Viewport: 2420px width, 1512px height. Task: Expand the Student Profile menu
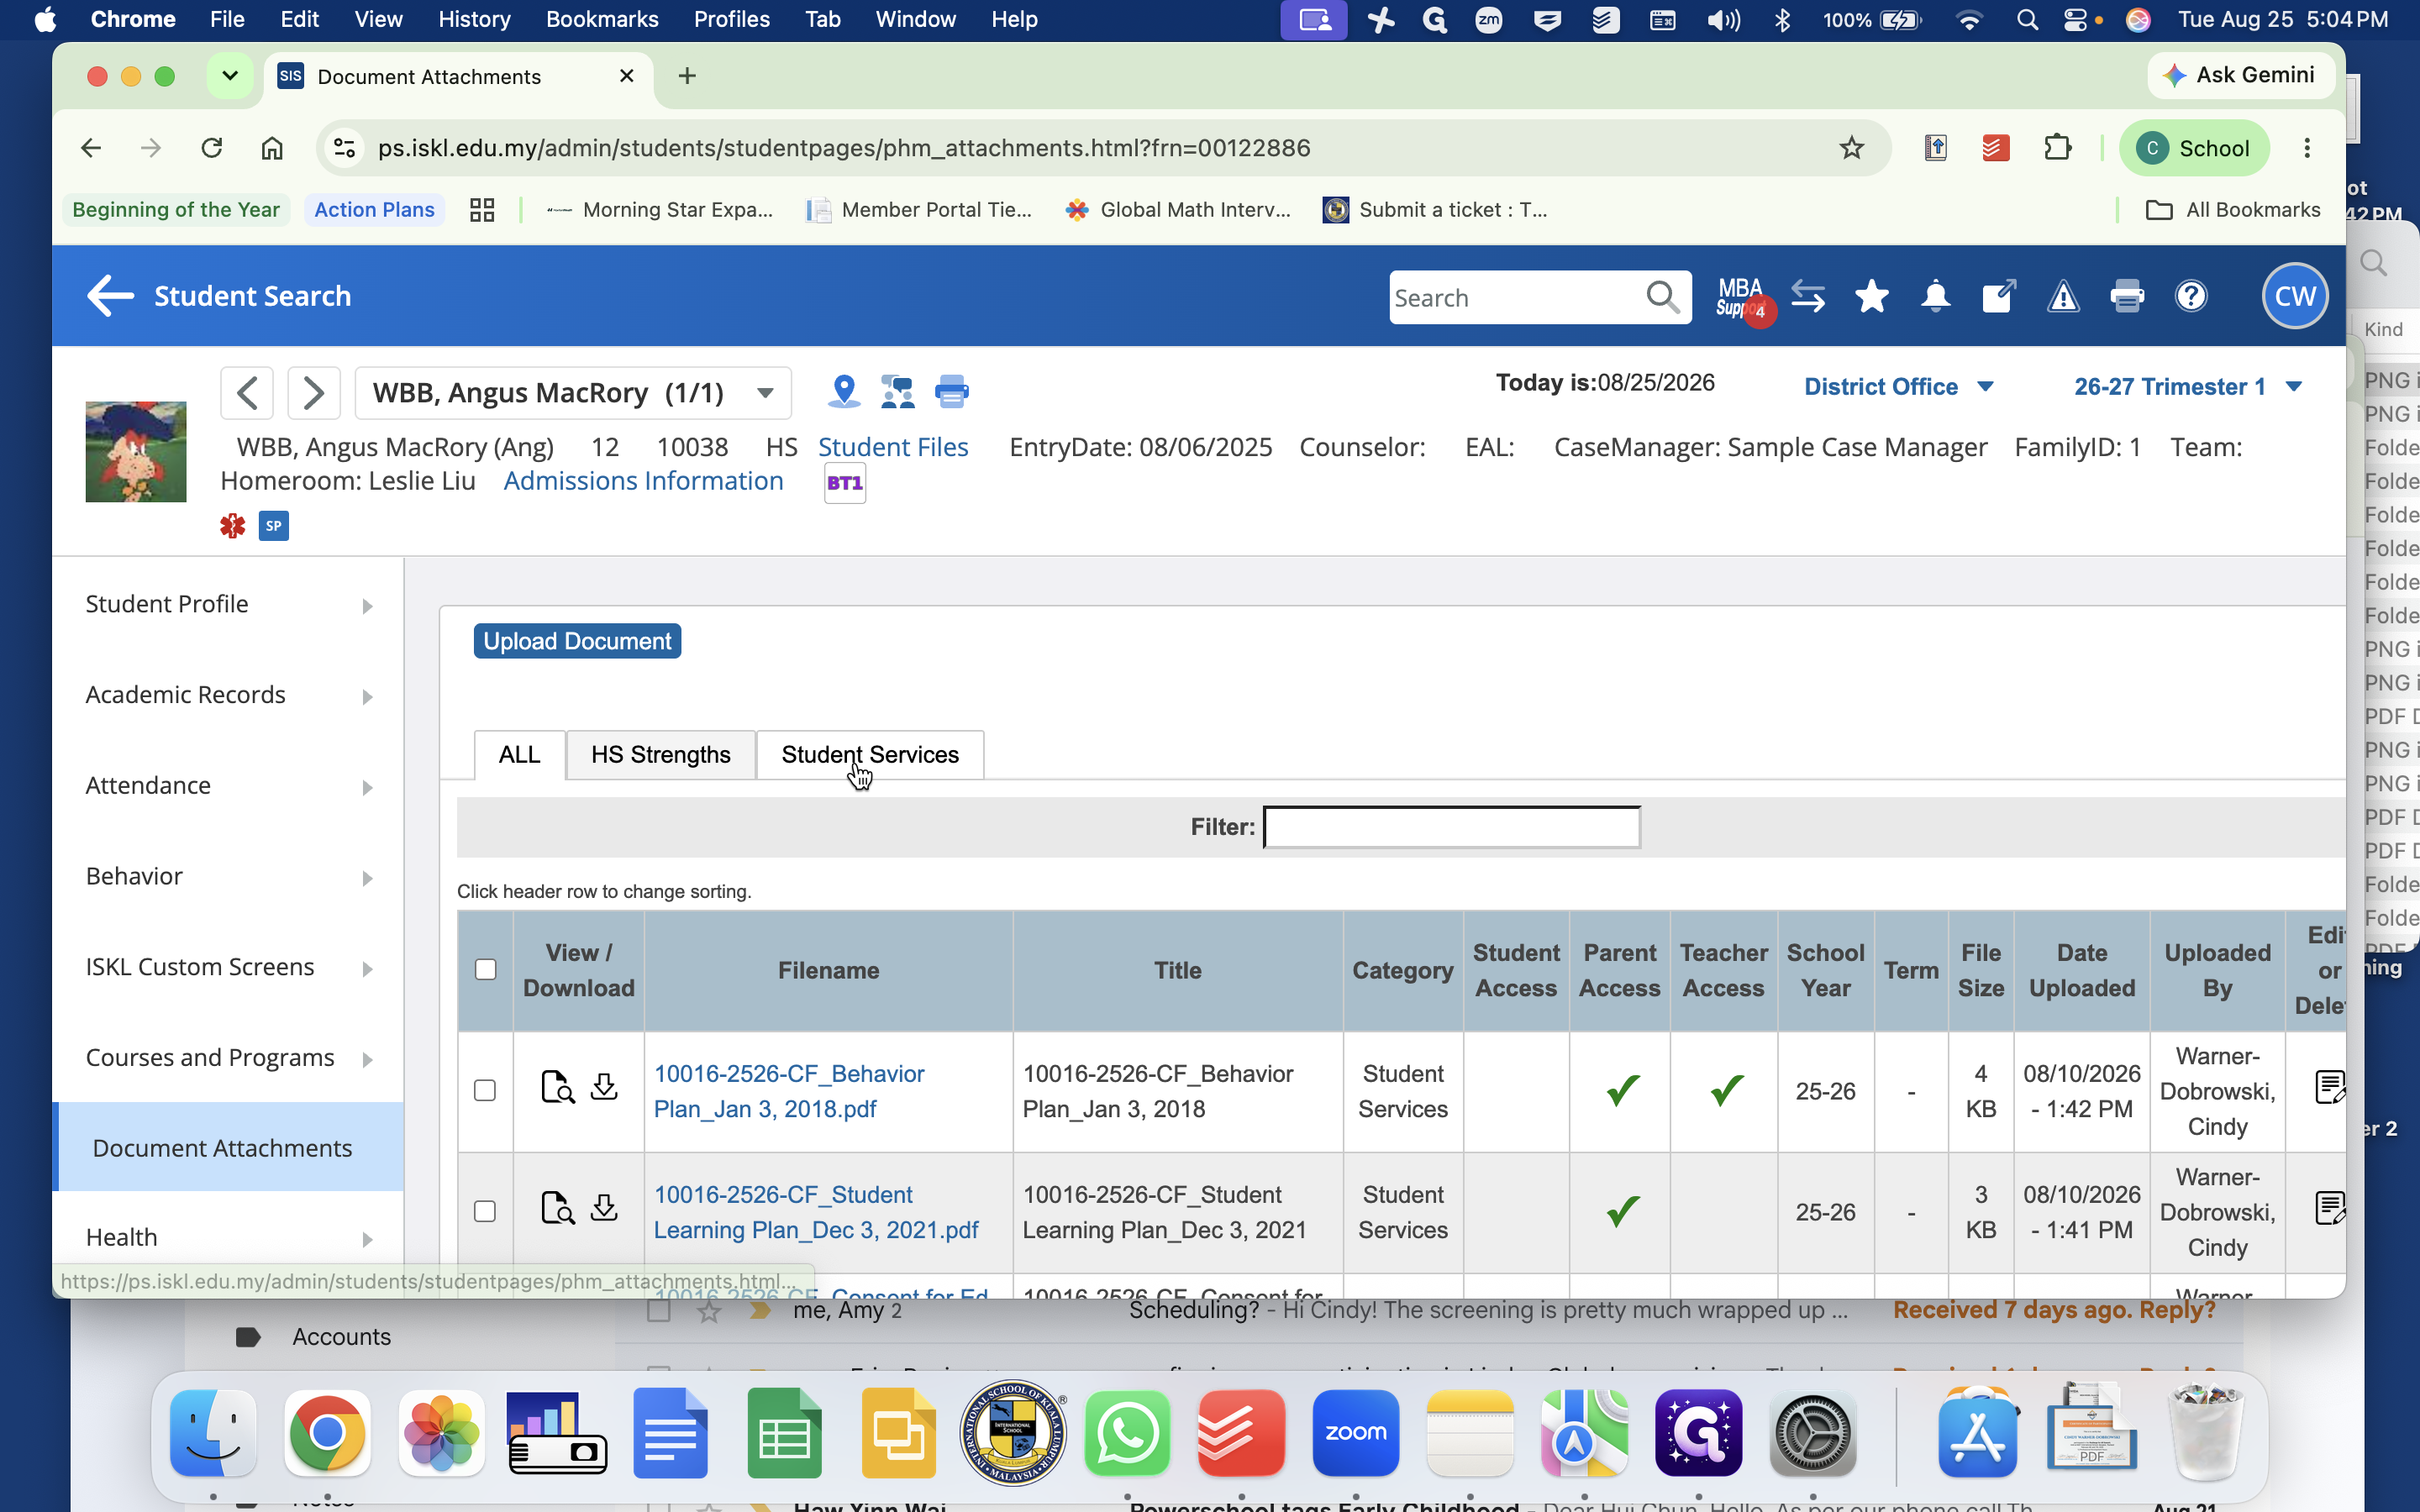click(x=229, y=604)
